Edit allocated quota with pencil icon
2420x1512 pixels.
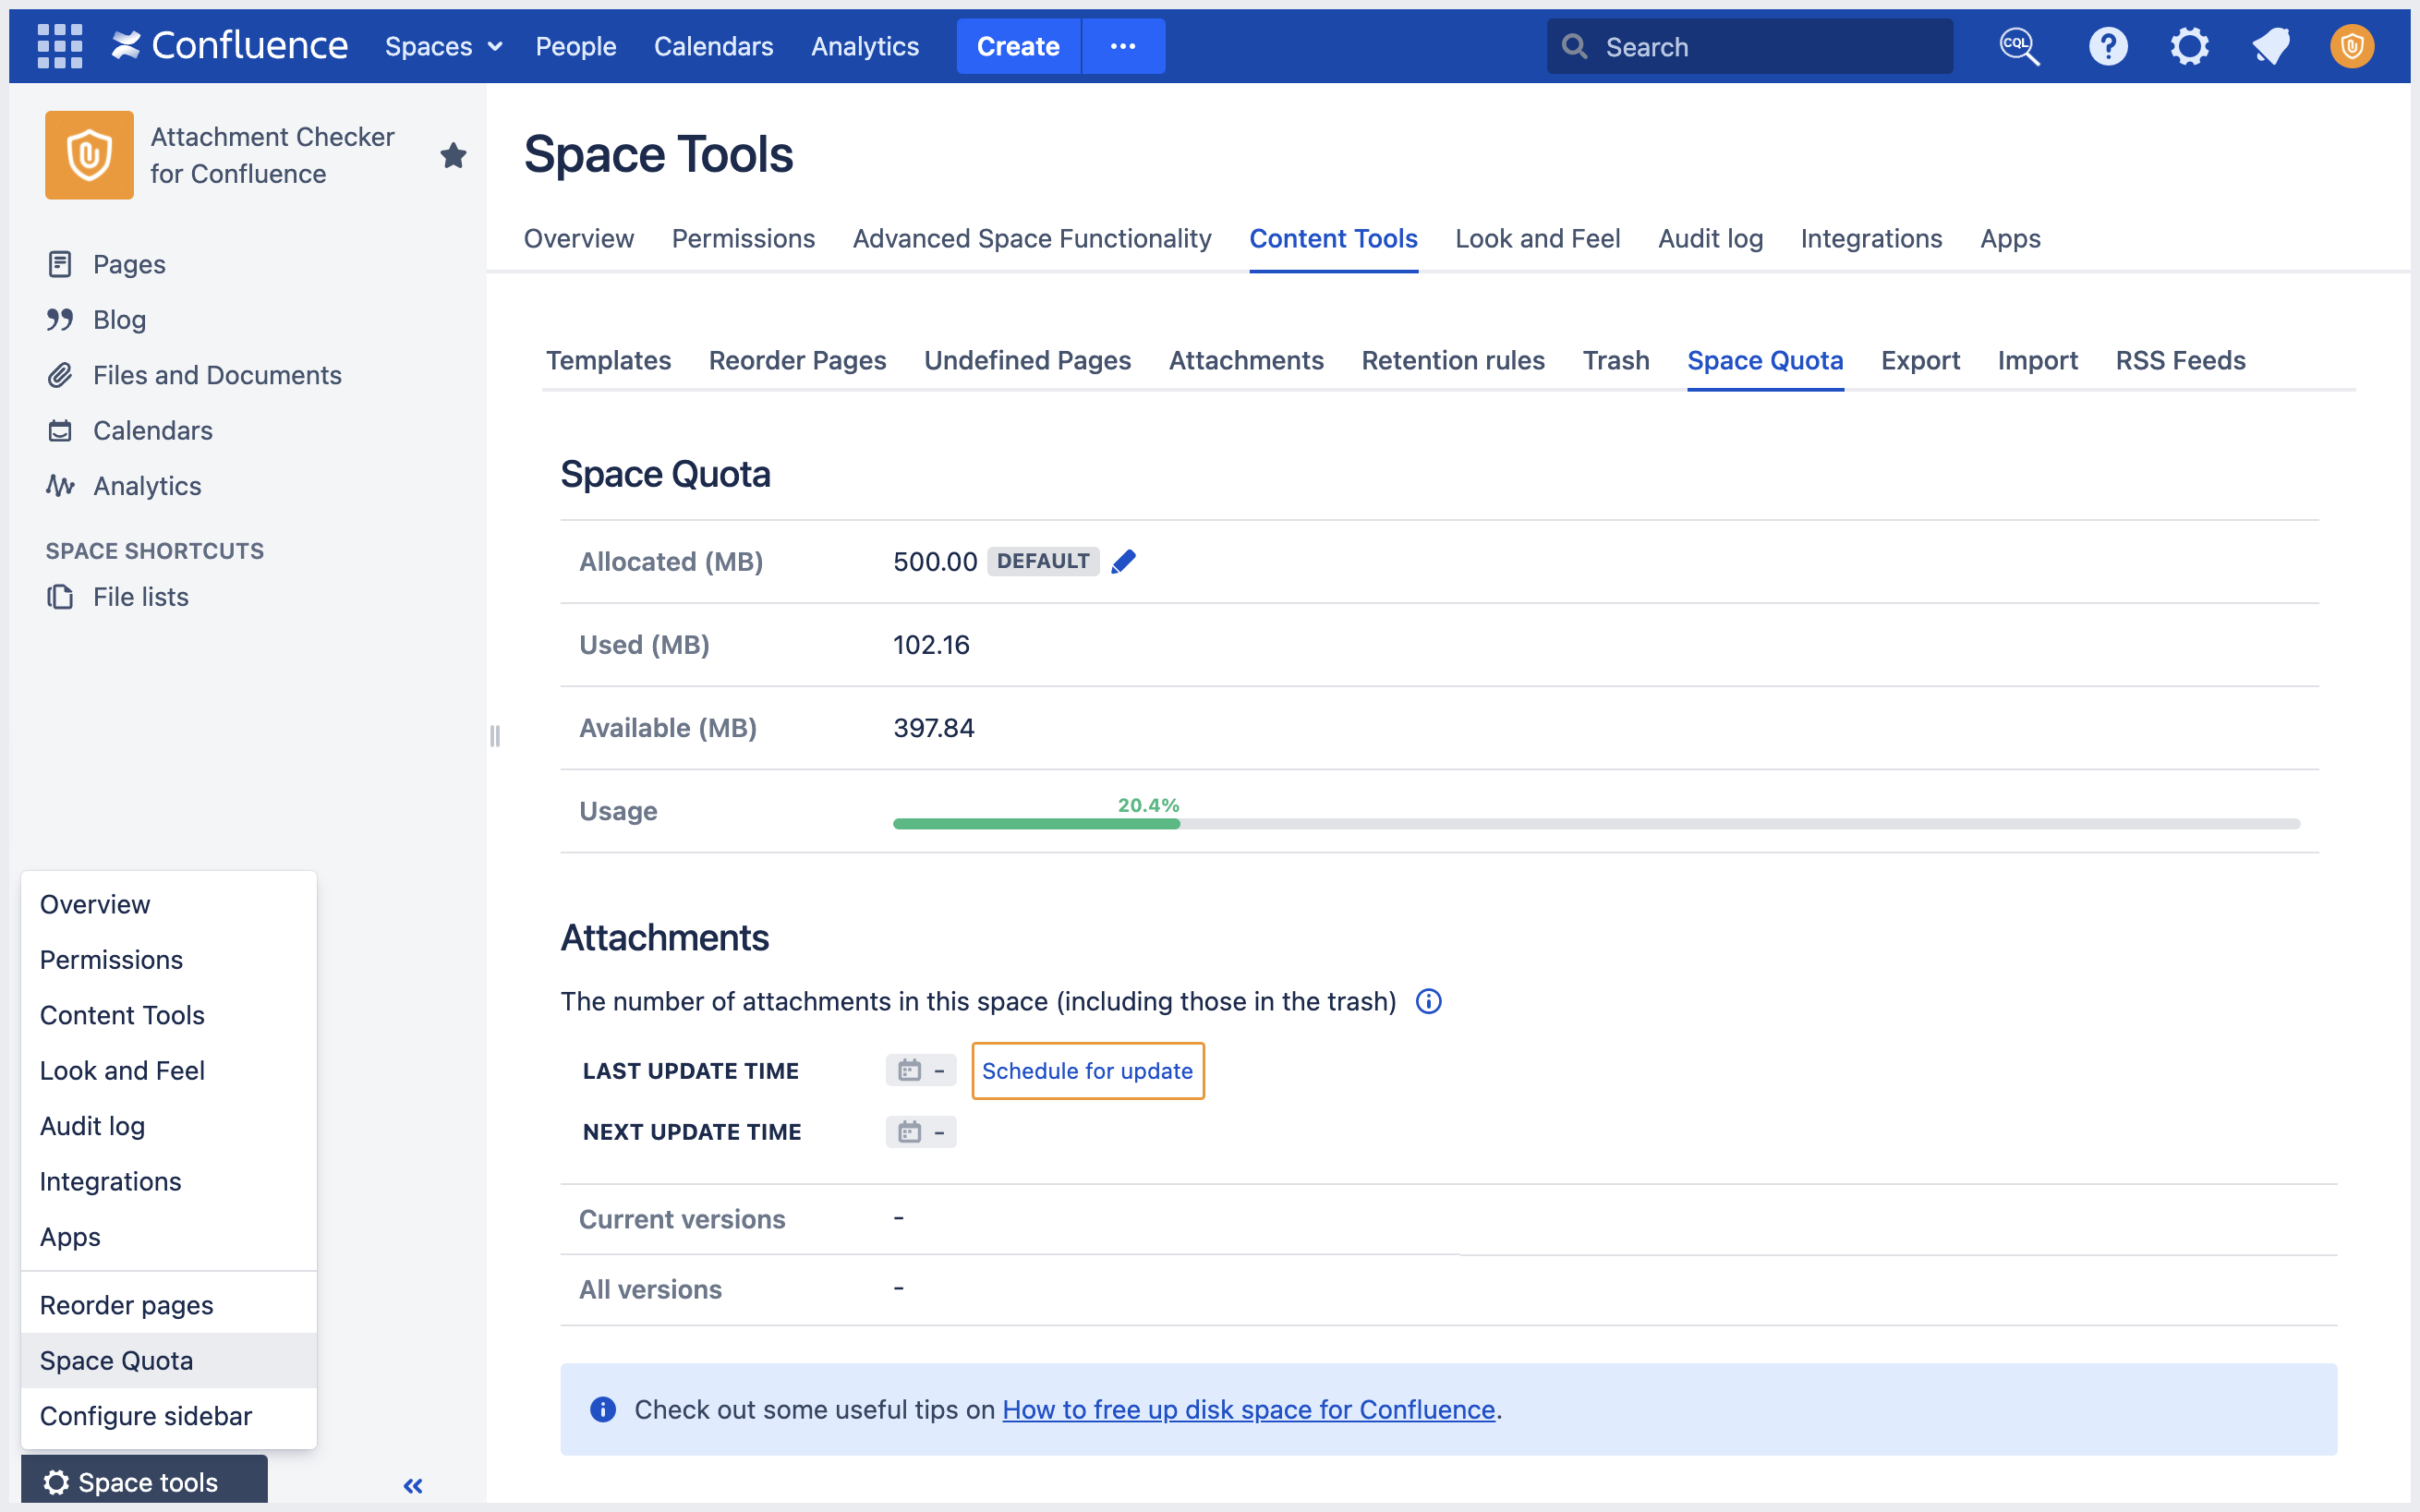(x=1123, y=562)
